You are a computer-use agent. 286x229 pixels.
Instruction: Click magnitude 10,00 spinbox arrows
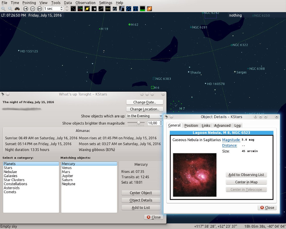[161, 123]
